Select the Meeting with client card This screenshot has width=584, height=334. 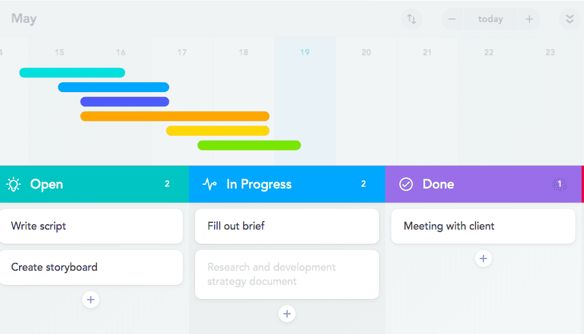tap(483, 226)
